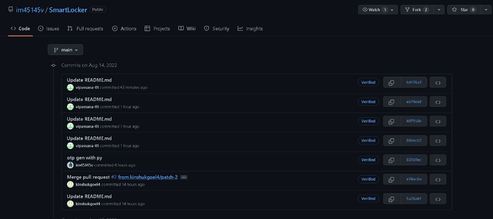The width and height of the screenshot is (493, 219).
Task: Copy full SHA for commit 82569ec
Action: tap(392, 160)
